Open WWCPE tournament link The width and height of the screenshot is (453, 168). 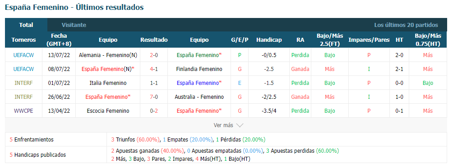[x=23, y=111]
